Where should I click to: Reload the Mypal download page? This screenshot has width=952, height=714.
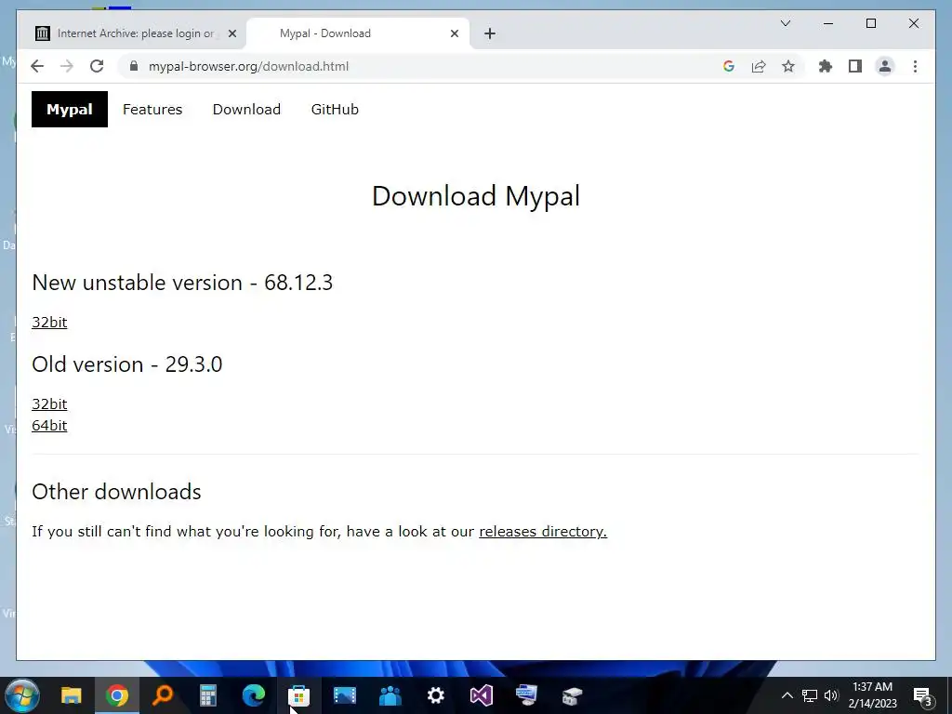(x=97, y=66)
